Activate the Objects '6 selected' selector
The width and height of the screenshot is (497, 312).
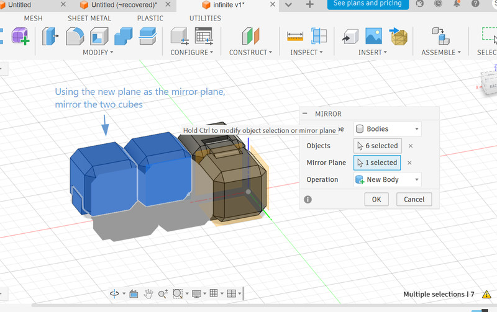377,146
